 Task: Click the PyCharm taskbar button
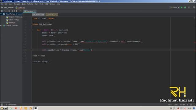tap(36, 108)
